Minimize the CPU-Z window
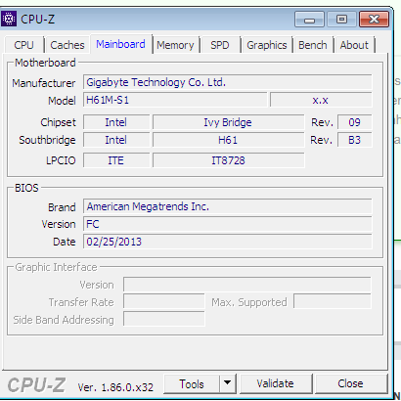 [x=309, y=20]
